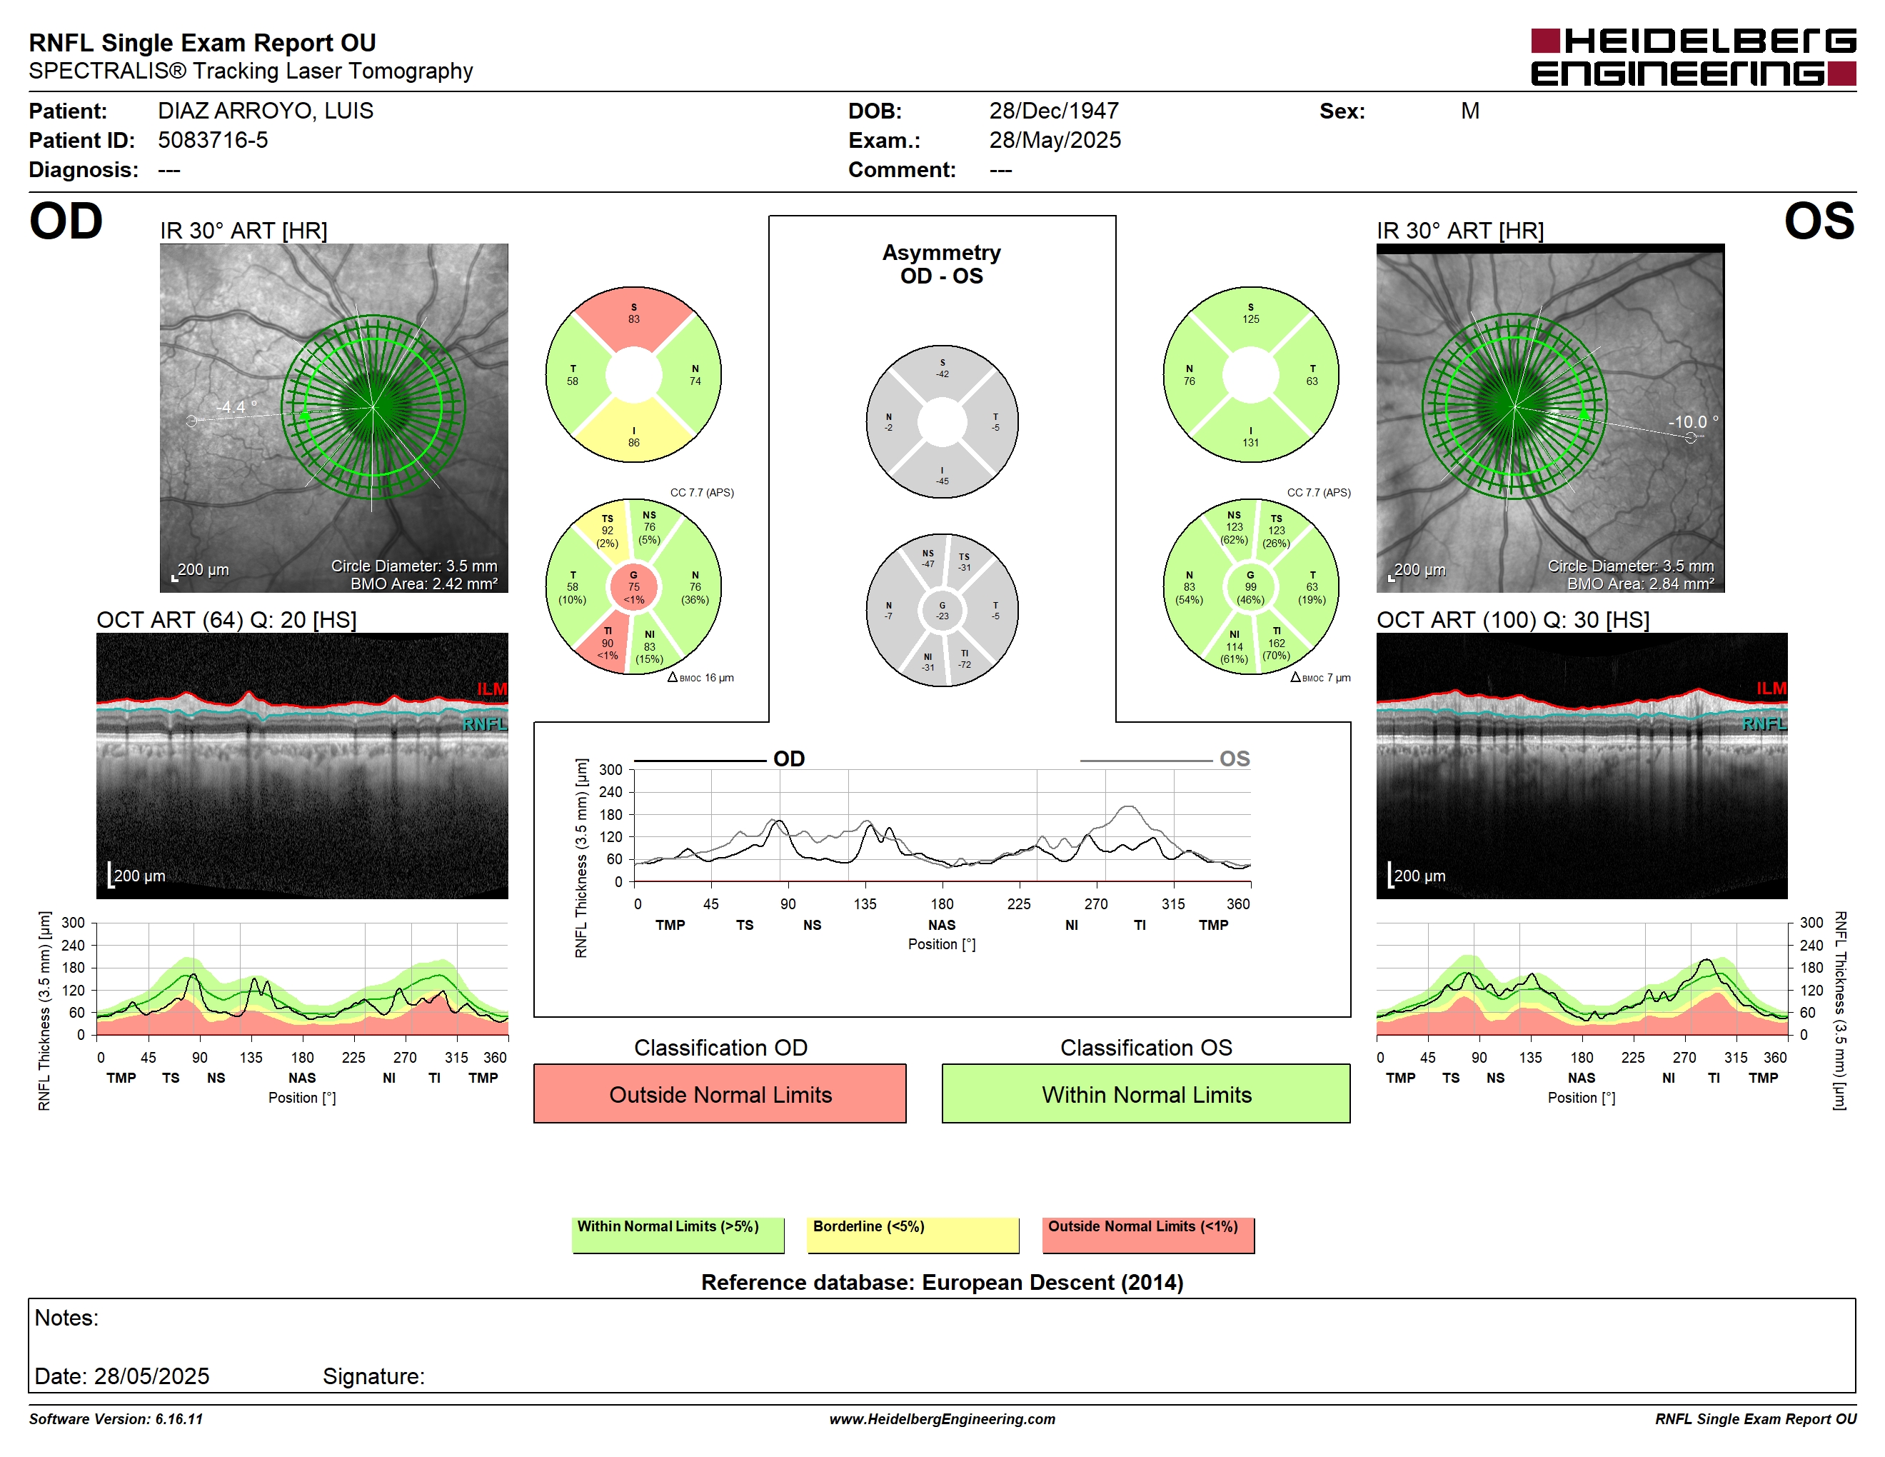Screen dimensions: 1885x1457
Task: Click the OD TS sector 92 (2%)
Action: [608, 531]
